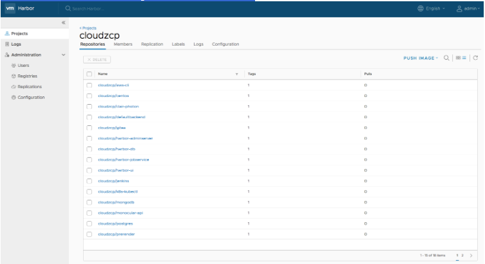The image size is (485, 264).
Task: Check the cloudzcp/prerender row checkbox
Action: (90, 234)
